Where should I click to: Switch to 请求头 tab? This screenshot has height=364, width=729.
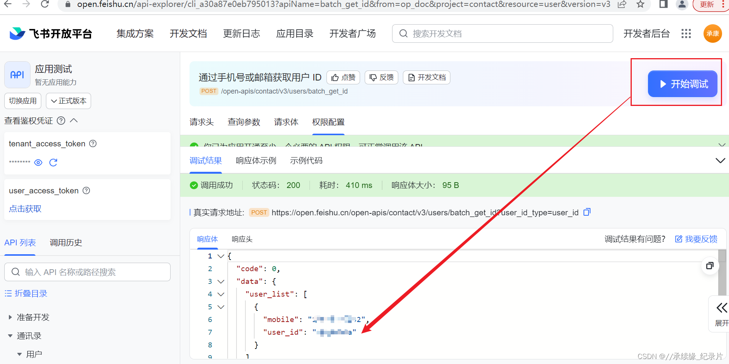[201, 122]
